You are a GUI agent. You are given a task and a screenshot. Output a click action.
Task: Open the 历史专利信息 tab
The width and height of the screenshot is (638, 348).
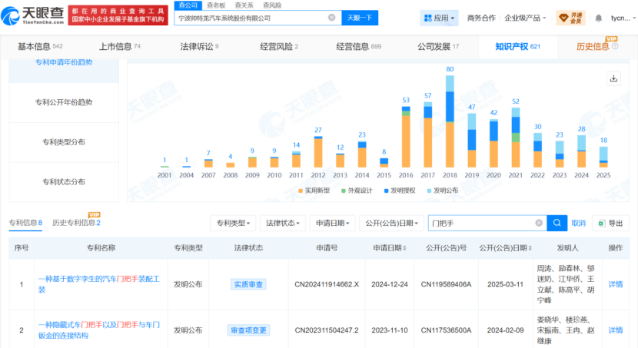76,223
